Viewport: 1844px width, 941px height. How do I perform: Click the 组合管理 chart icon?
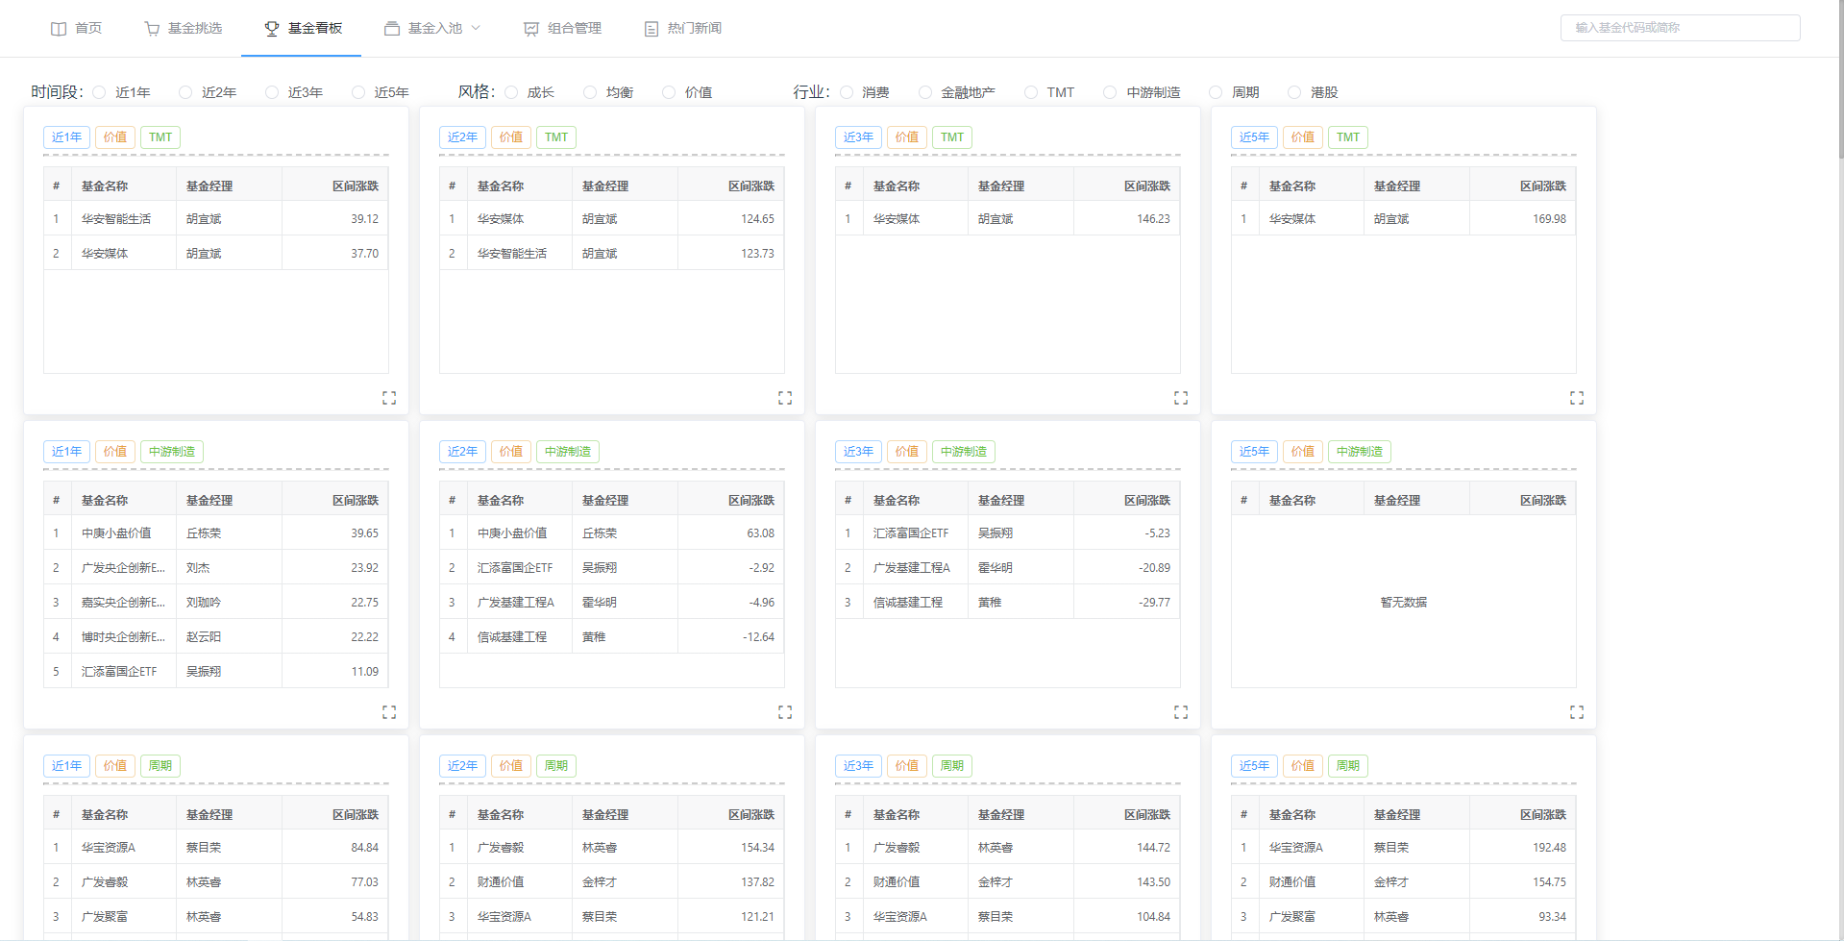[x=531, y=29]
